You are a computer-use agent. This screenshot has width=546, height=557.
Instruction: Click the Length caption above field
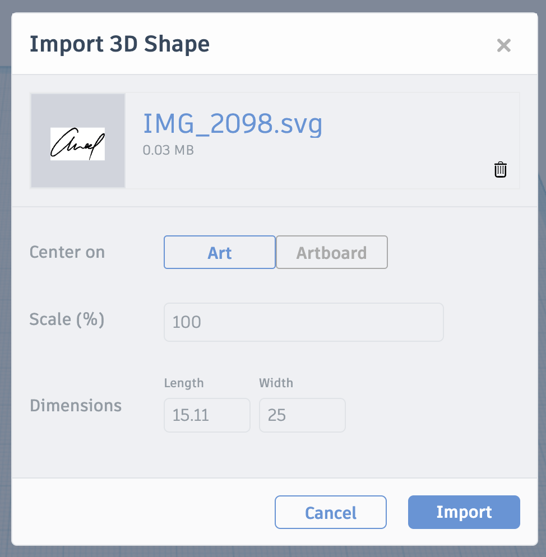[184, 383]
